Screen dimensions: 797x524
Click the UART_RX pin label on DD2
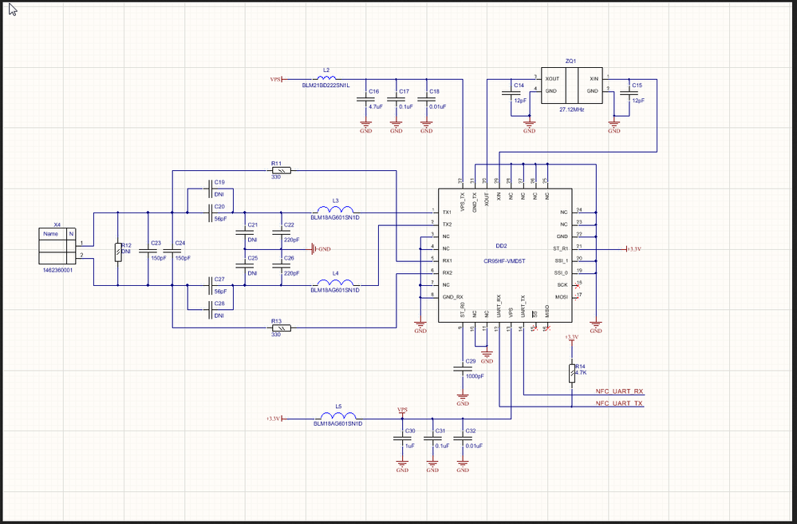tap(499, 306)
